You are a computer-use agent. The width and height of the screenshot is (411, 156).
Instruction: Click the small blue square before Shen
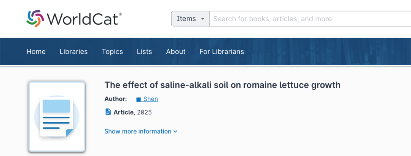[139, 99]
